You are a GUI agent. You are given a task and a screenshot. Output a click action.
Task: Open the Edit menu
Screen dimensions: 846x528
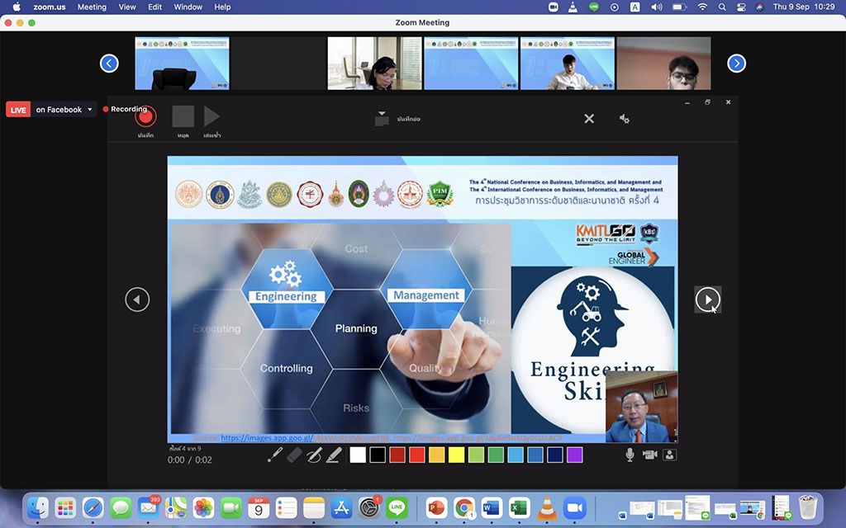(154, 7)
